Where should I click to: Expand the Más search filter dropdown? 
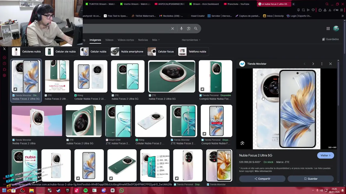tap(156, 40)
